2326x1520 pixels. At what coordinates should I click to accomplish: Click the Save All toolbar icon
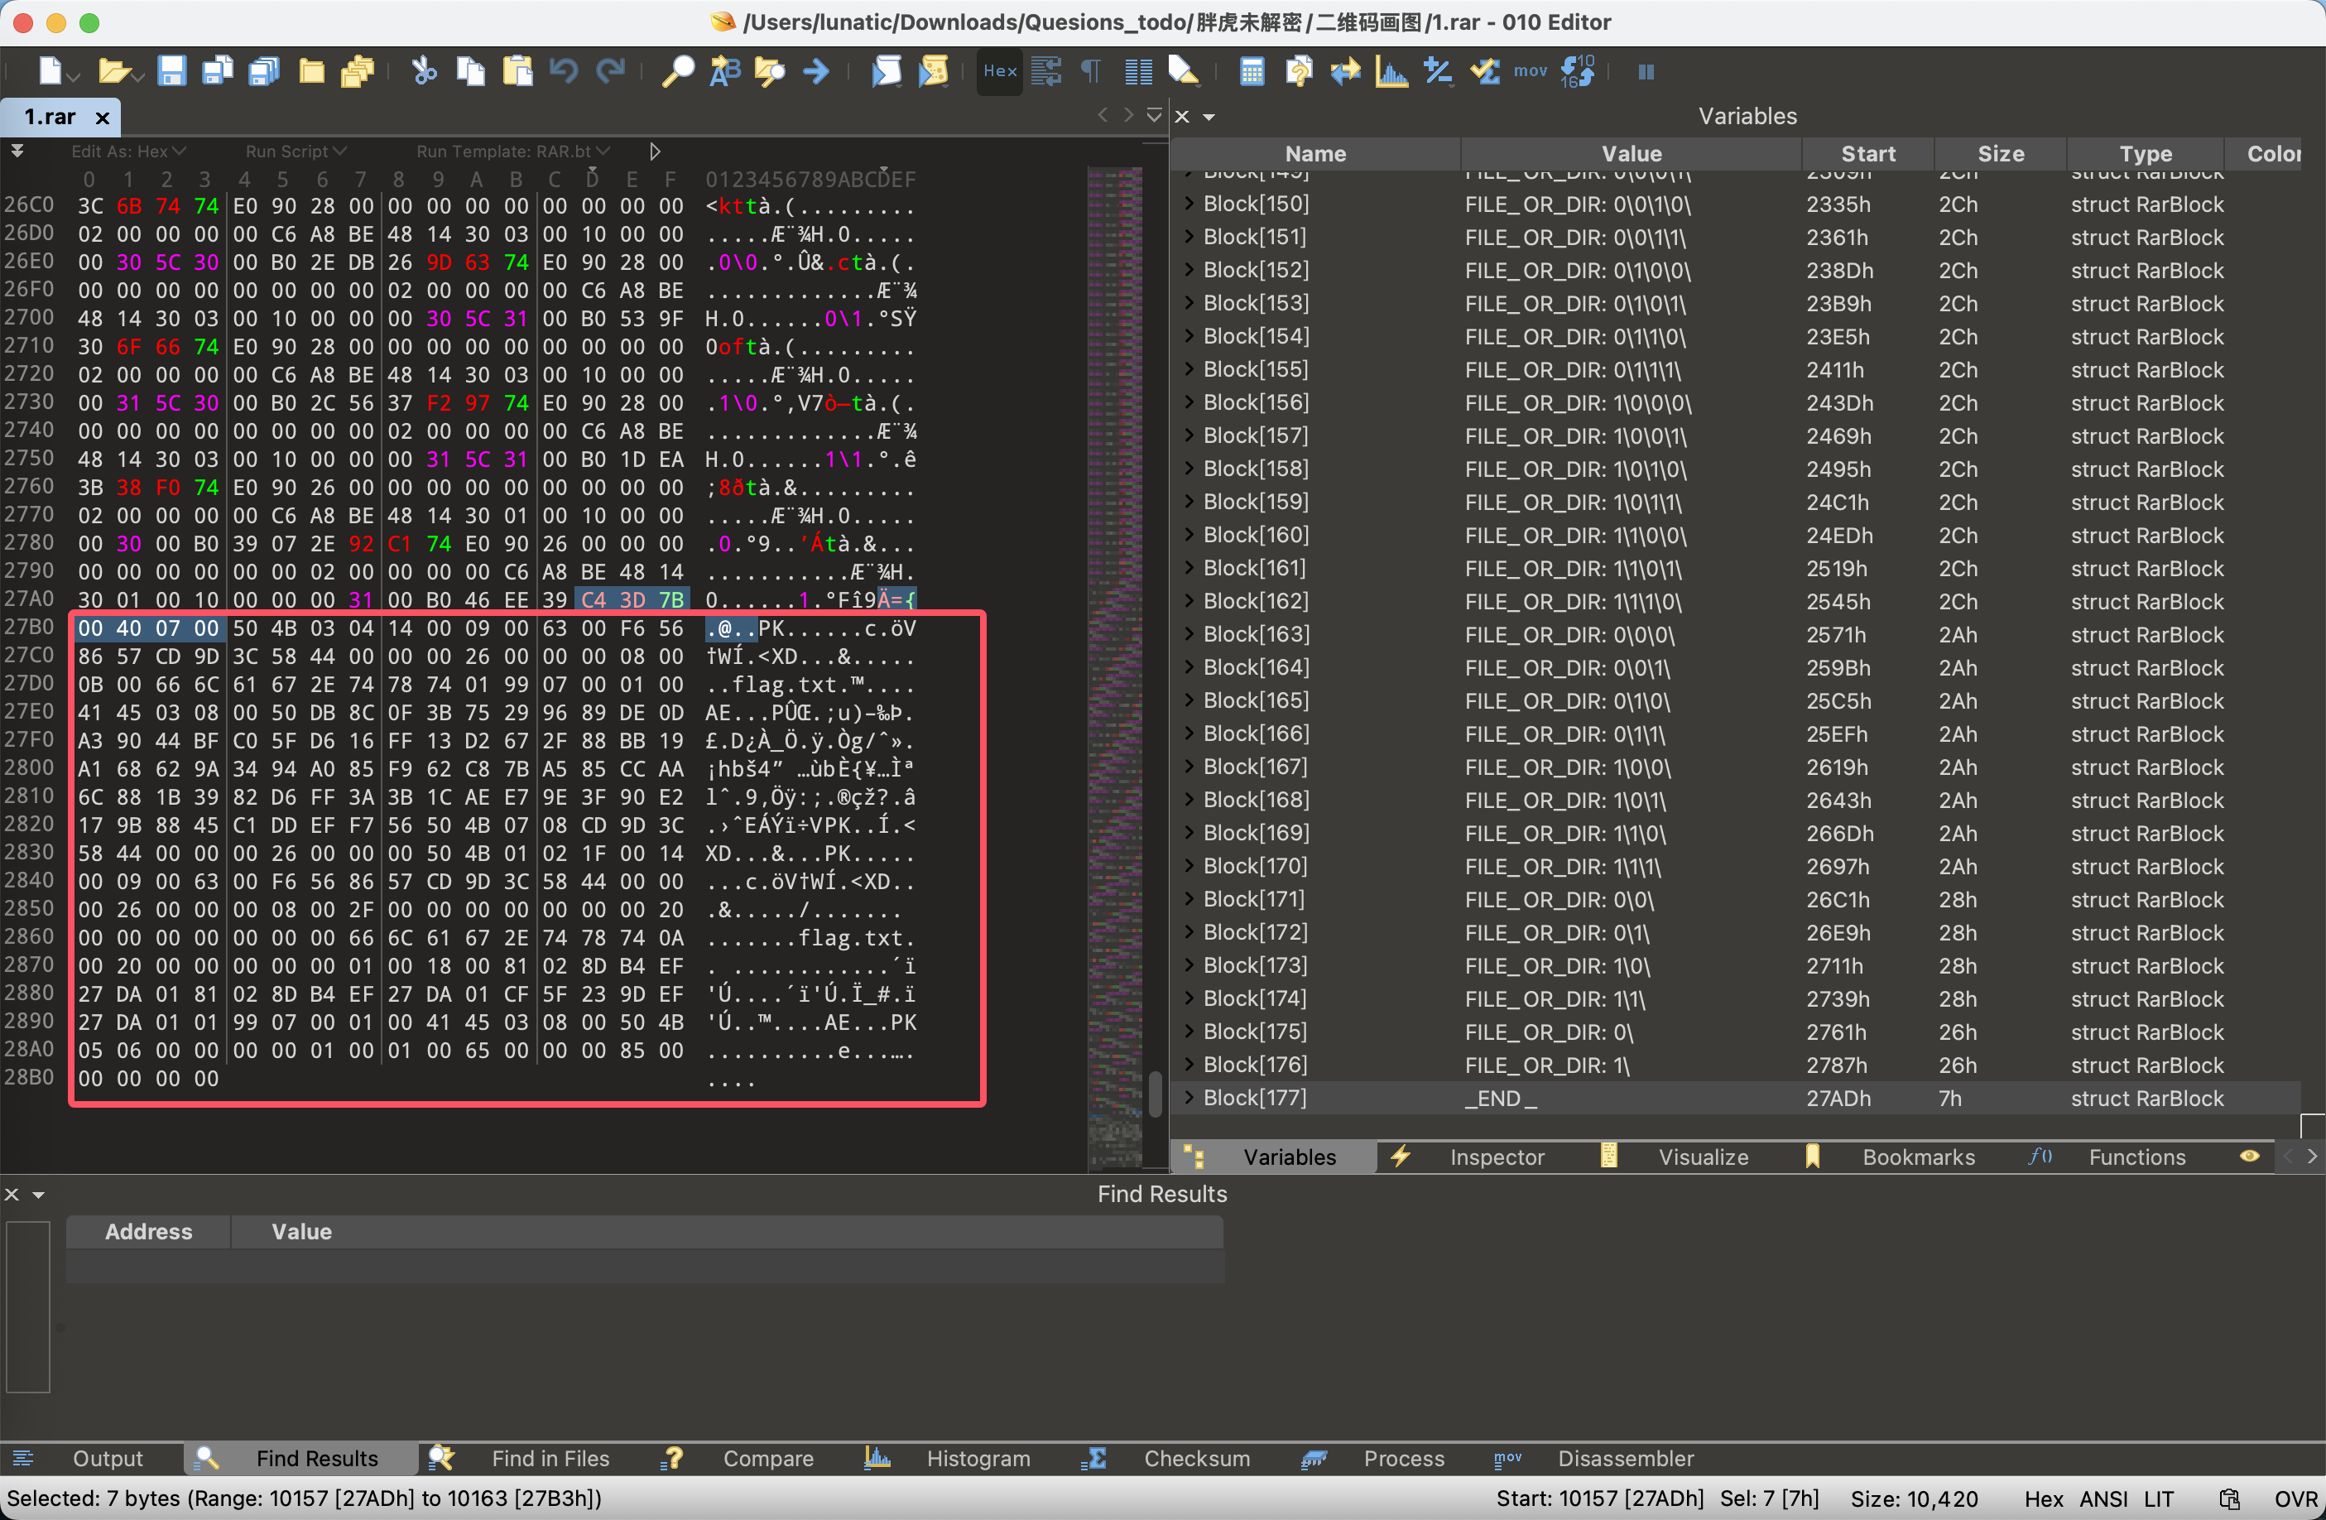(x=264, y=71)
